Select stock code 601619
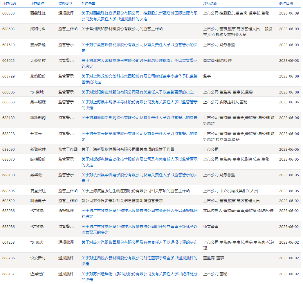The image size is (303, 284). (x=8, y=45)
